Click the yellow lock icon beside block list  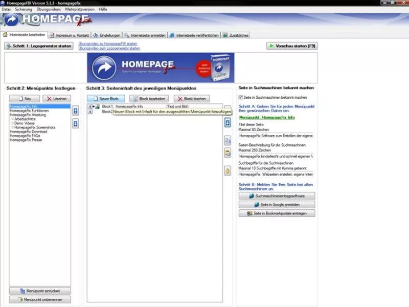click(228, 170)
